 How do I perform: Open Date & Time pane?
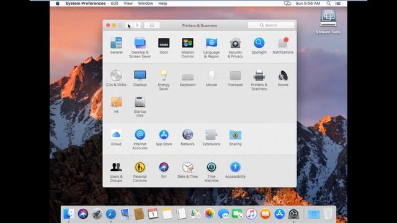187,170
